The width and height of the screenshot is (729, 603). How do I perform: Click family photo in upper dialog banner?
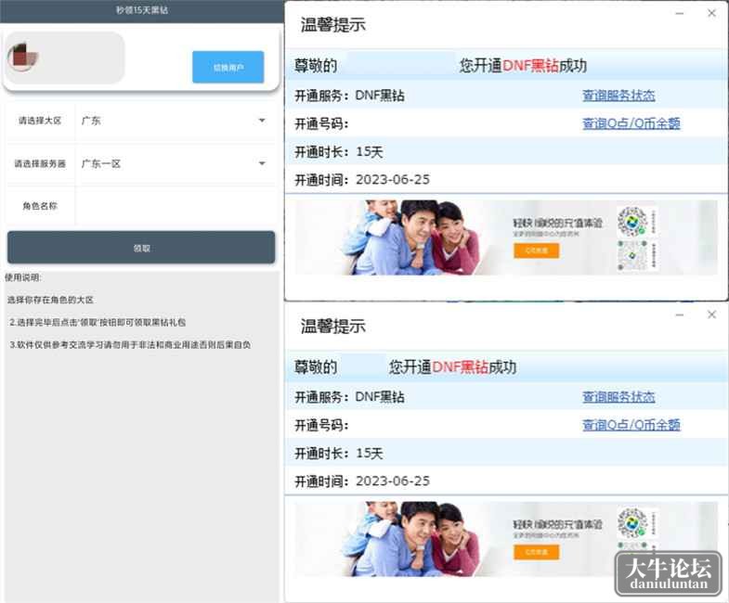coord(411,237)
